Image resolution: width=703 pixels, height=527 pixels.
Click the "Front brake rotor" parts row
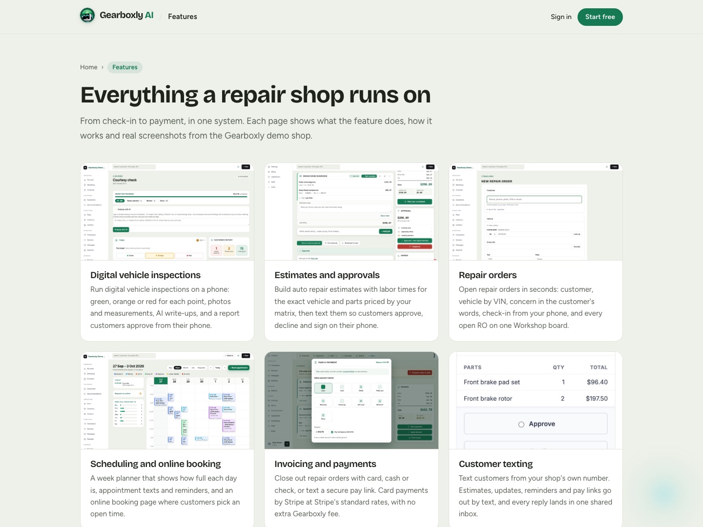pyautogui.click(x=536, y=399)
